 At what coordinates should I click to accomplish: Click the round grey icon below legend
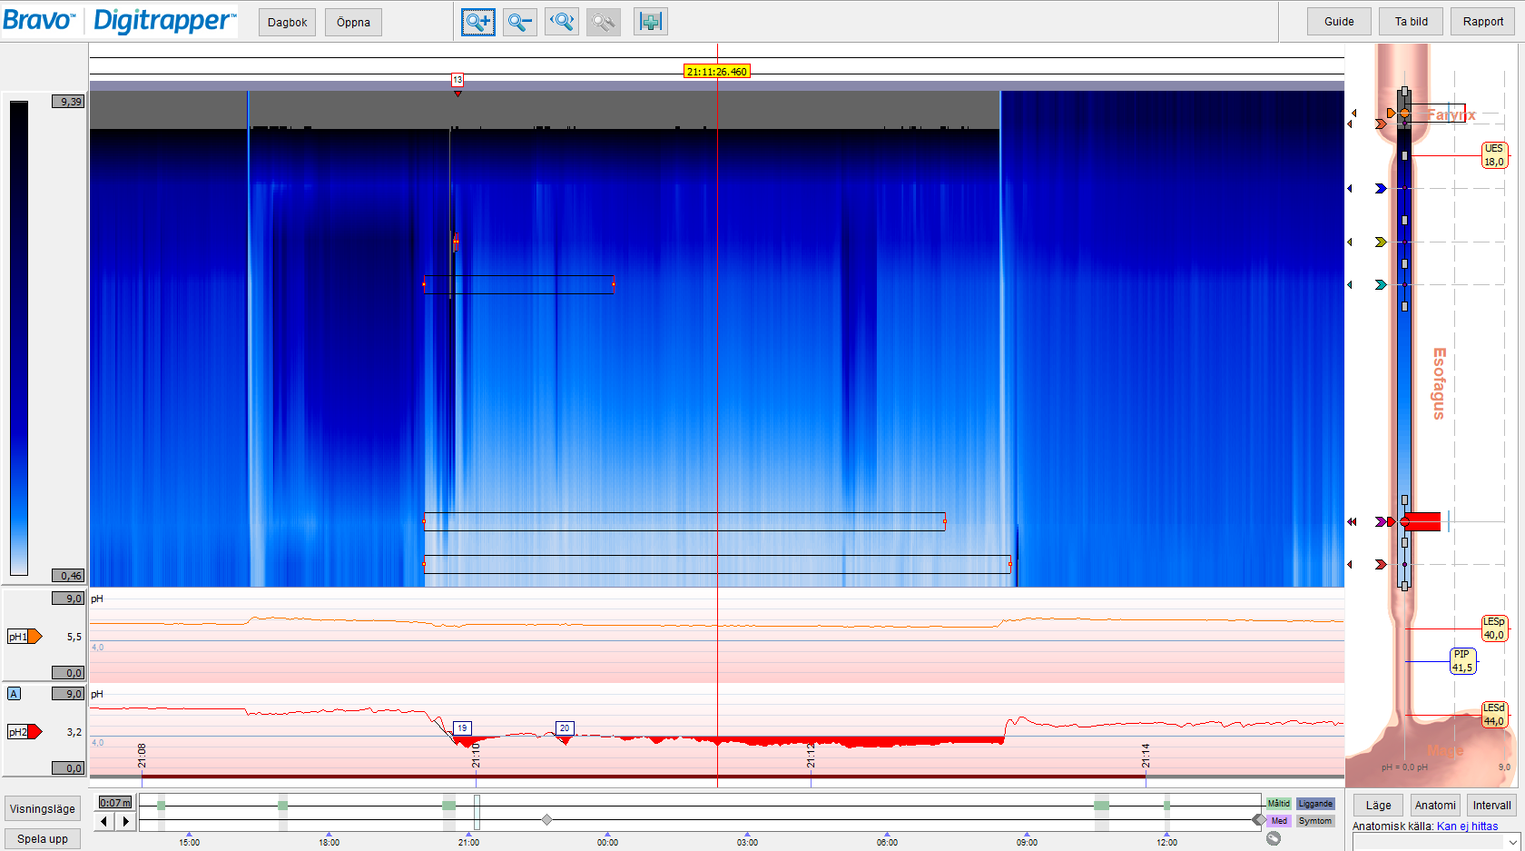[1274, 838]
